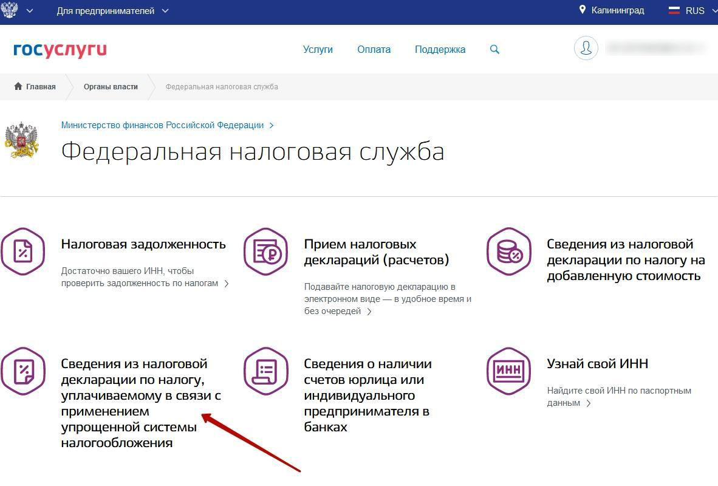Click the tax debt description text

(140, 277)
